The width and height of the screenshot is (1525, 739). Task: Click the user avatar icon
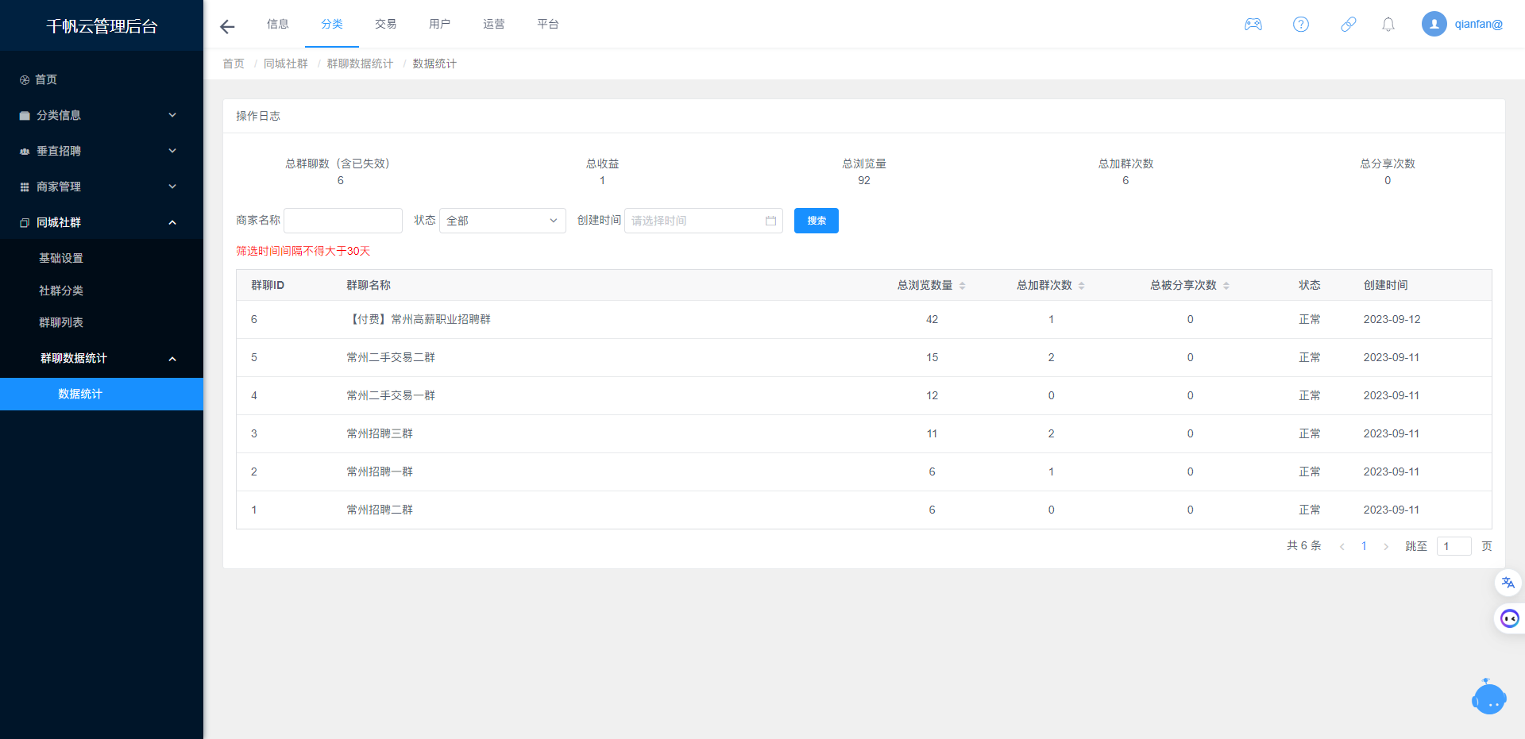click(x=1434, y=24)
